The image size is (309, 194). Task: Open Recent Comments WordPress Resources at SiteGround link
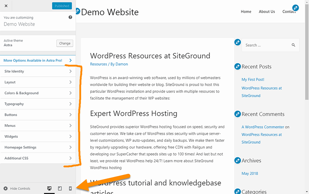point(262,138)
